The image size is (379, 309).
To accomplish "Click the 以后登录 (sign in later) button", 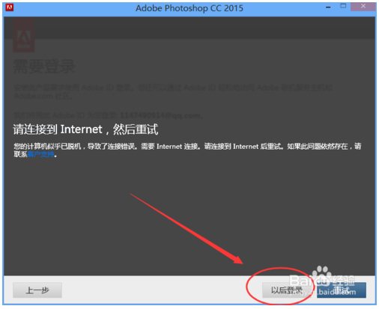I will click(288, 290).
